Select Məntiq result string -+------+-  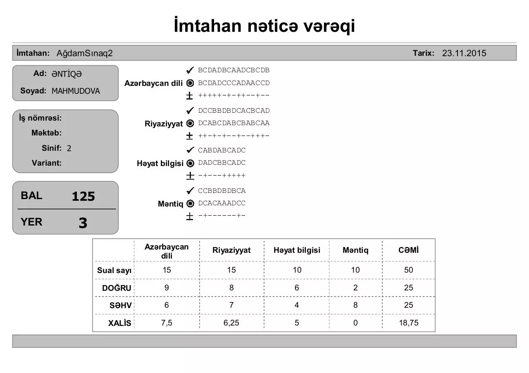(x=222, y=216)
